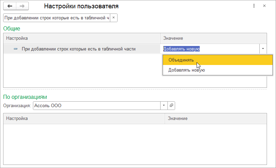The height and width of the screenshot is (168, 276).
Task: Toggle the value dropdown arrow for Добавлять новую
Action: pos(263,49)
